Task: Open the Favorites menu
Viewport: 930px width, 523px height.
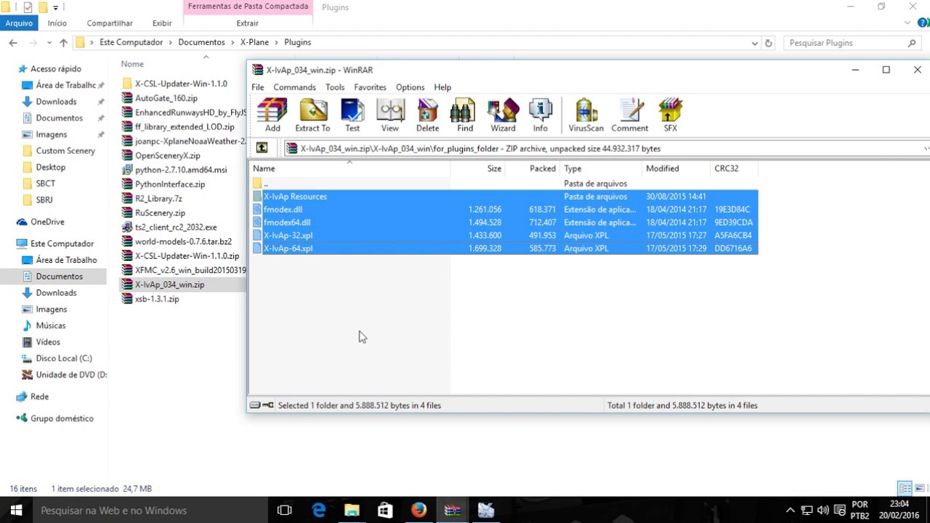Action: pos(371,87)
